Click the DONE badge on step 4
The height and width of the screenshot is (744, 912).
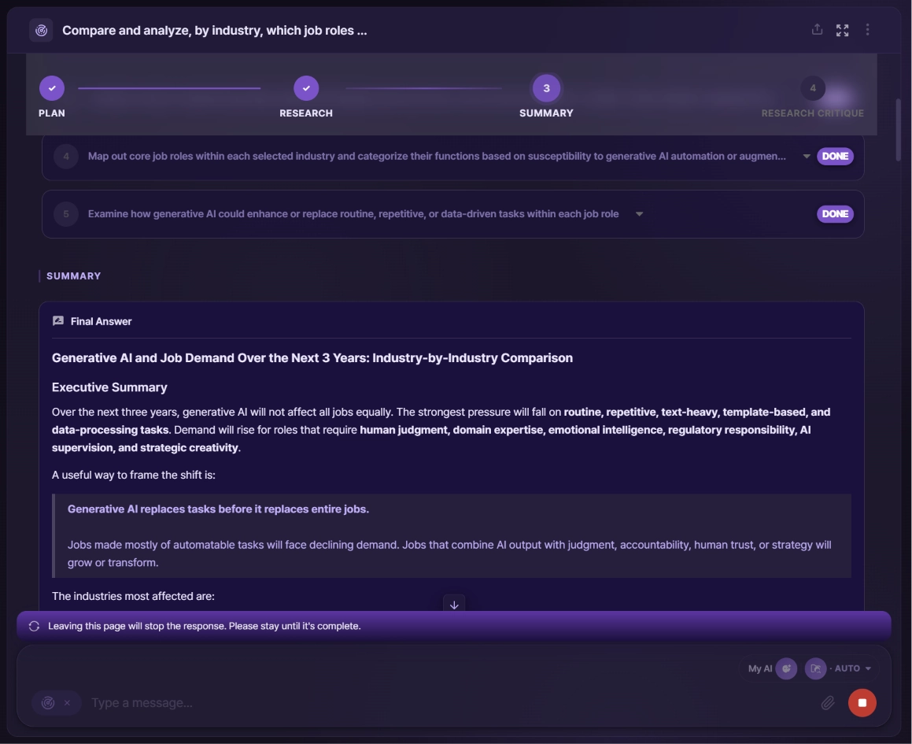pos(835,156)
